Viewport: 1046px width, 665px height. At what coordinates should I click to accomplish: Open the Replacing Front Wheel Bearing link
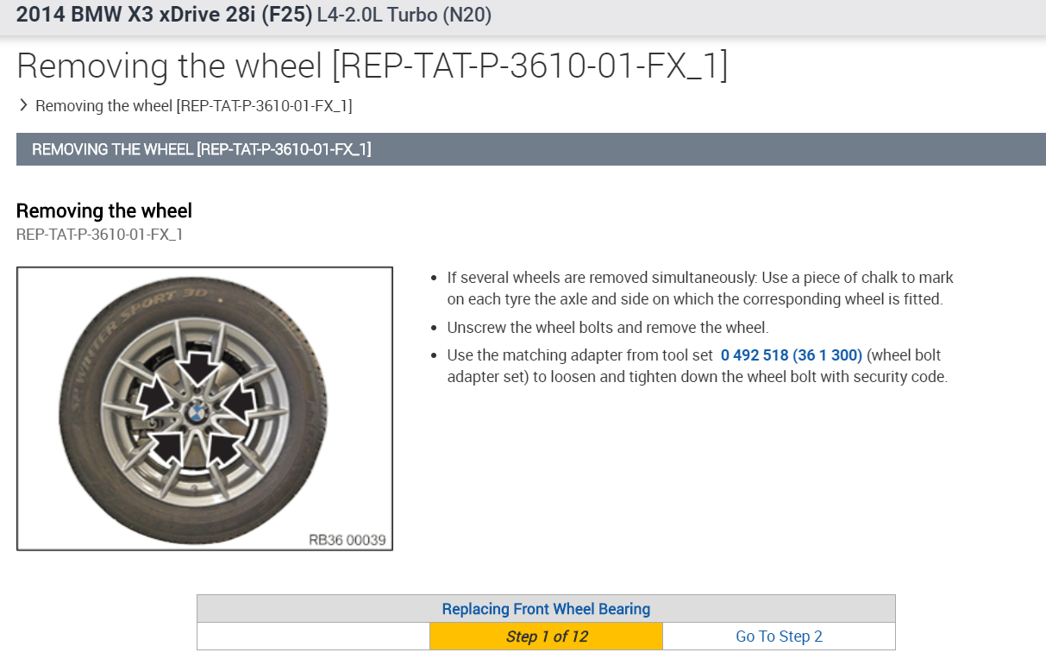click(x=546, y=609)
